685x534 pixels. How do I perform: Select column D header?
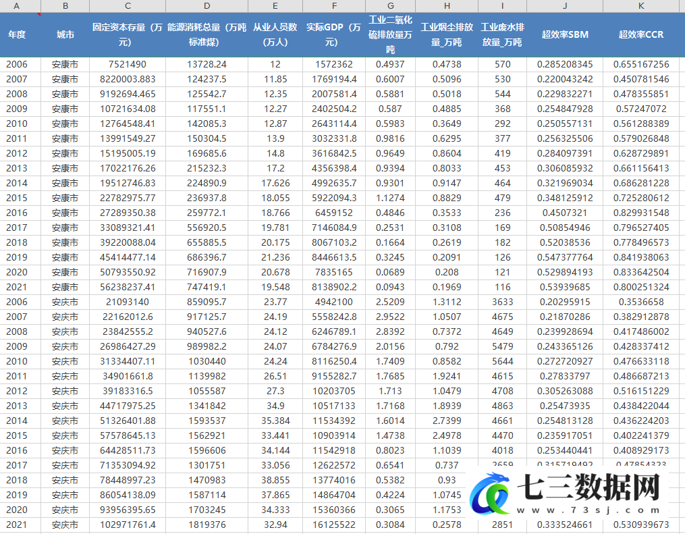207,5
